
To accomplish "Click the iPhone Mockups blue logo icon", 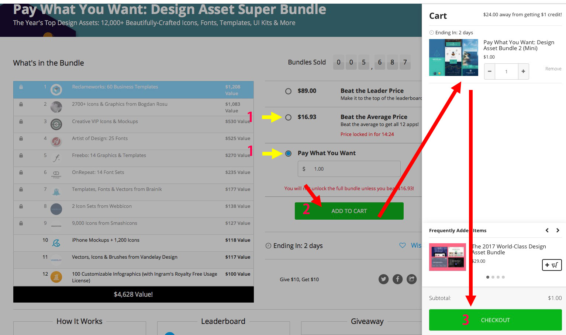I will (56, 243).
